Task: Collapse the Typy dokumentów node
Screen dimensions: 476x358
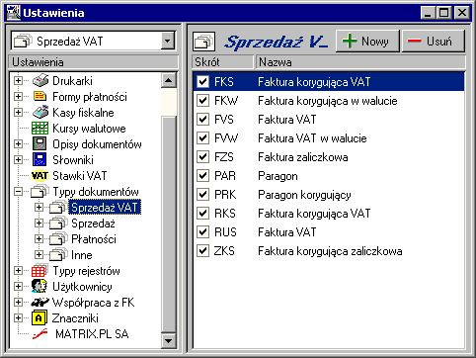Action: tap(19, 192)
